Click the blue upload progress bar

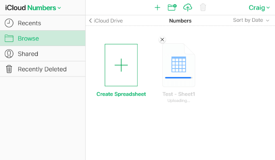coord(178,78)
